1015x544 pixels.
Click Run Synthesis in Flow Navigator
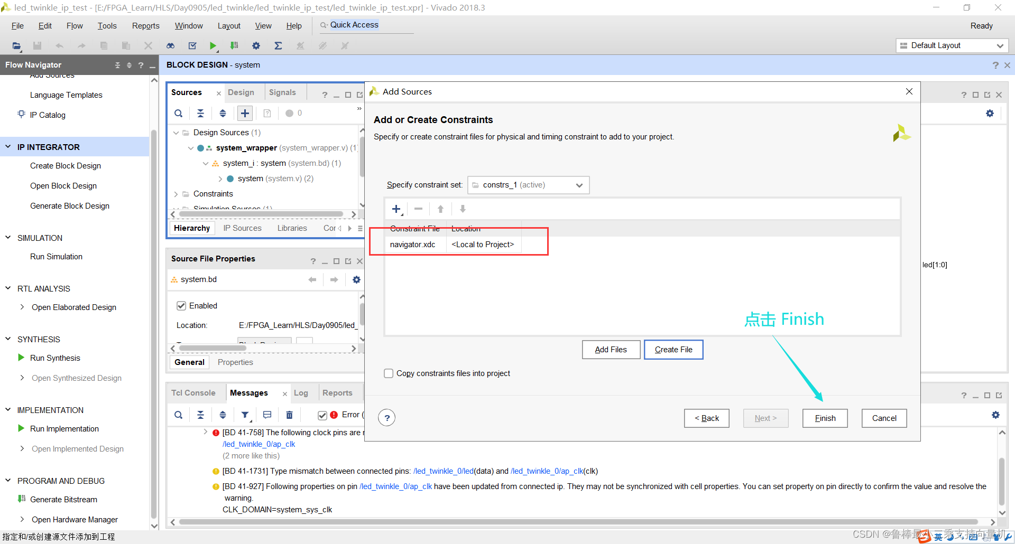tap(55, 358)
